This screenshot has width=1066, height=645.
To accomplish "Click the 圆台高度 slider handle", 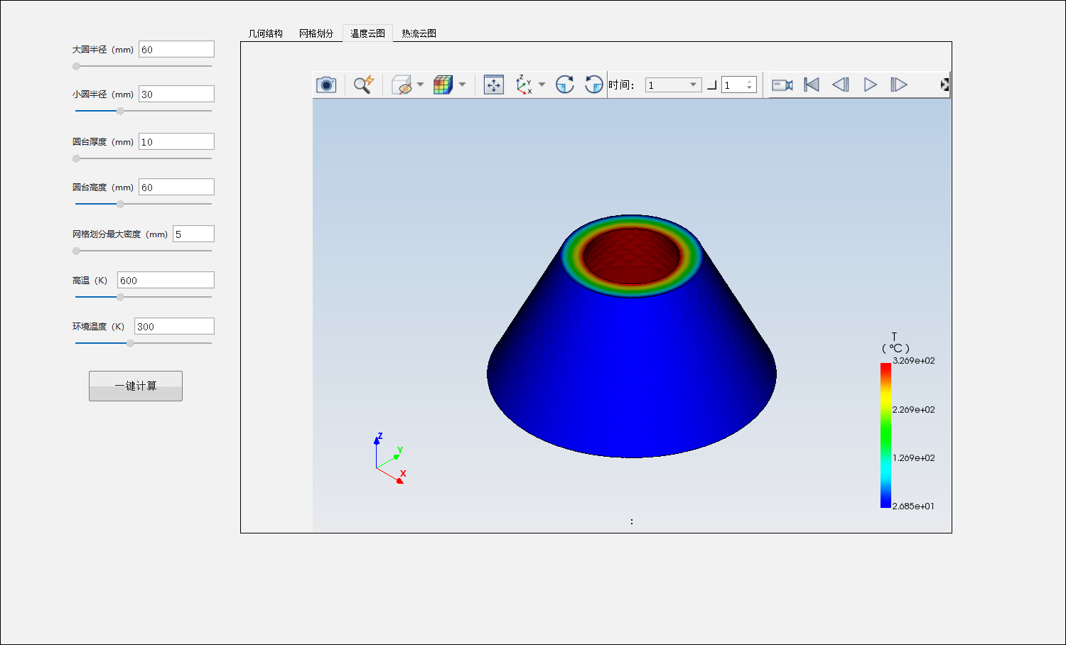I will (x=120, y=204).
